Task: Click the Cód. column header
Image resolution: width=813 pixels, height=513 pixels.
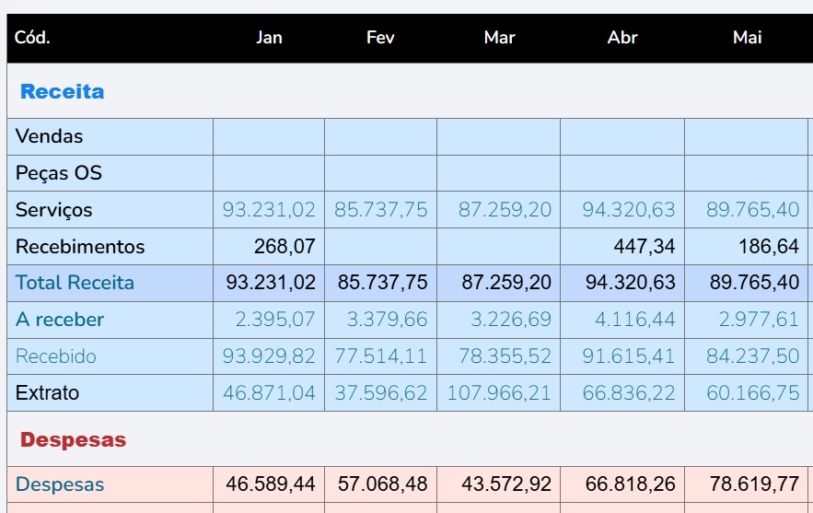Action: click(32, 38)
